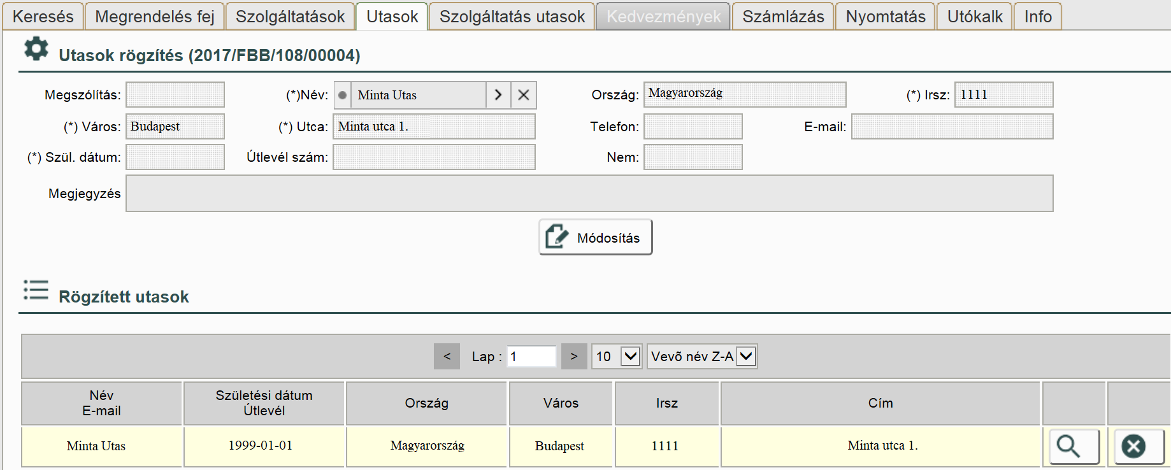Image resolution: width=1171 pixels, height=470 pixels.
Task: Click the magnifier icon in Minta Utas row
Action: tap(1074, 446)
